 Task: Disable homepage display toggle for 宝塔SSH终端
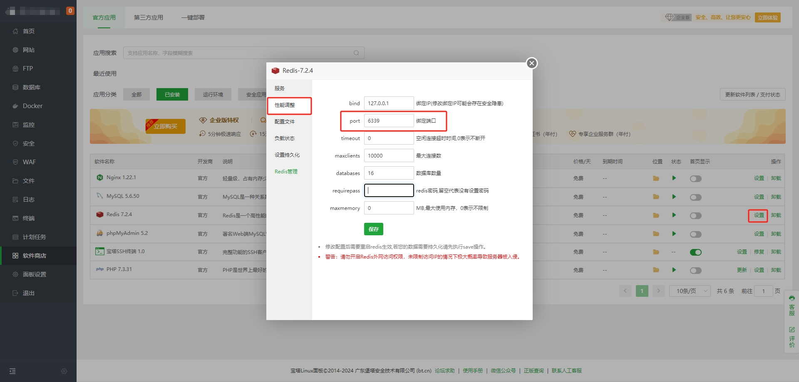click(695, 252)
